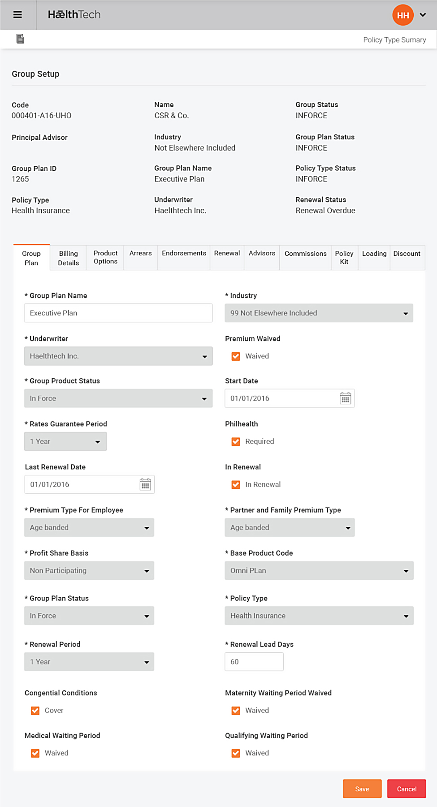Open the hamburger navigation menu
This screenshot has height=807, width=437.
click(17, 15)
